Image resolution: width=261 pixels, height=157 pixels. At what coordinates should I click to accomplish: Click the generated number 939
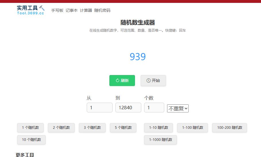click(138, 57)
